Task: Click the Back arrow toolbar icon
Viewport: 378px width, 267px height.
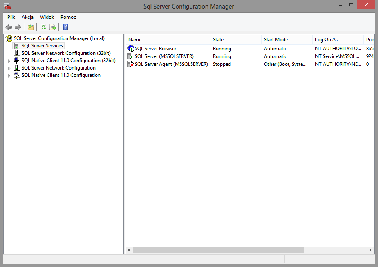Action: [x=9, y=27]
